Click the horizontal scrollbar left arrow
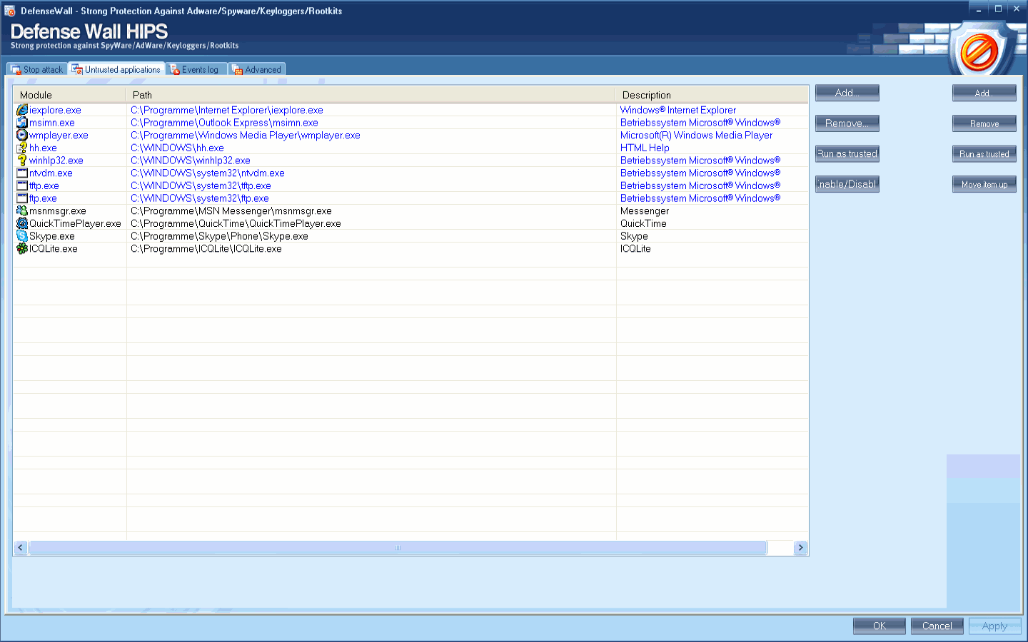Image resolution: width=1028 pixels, height=642 pixels. pos(21,548)
